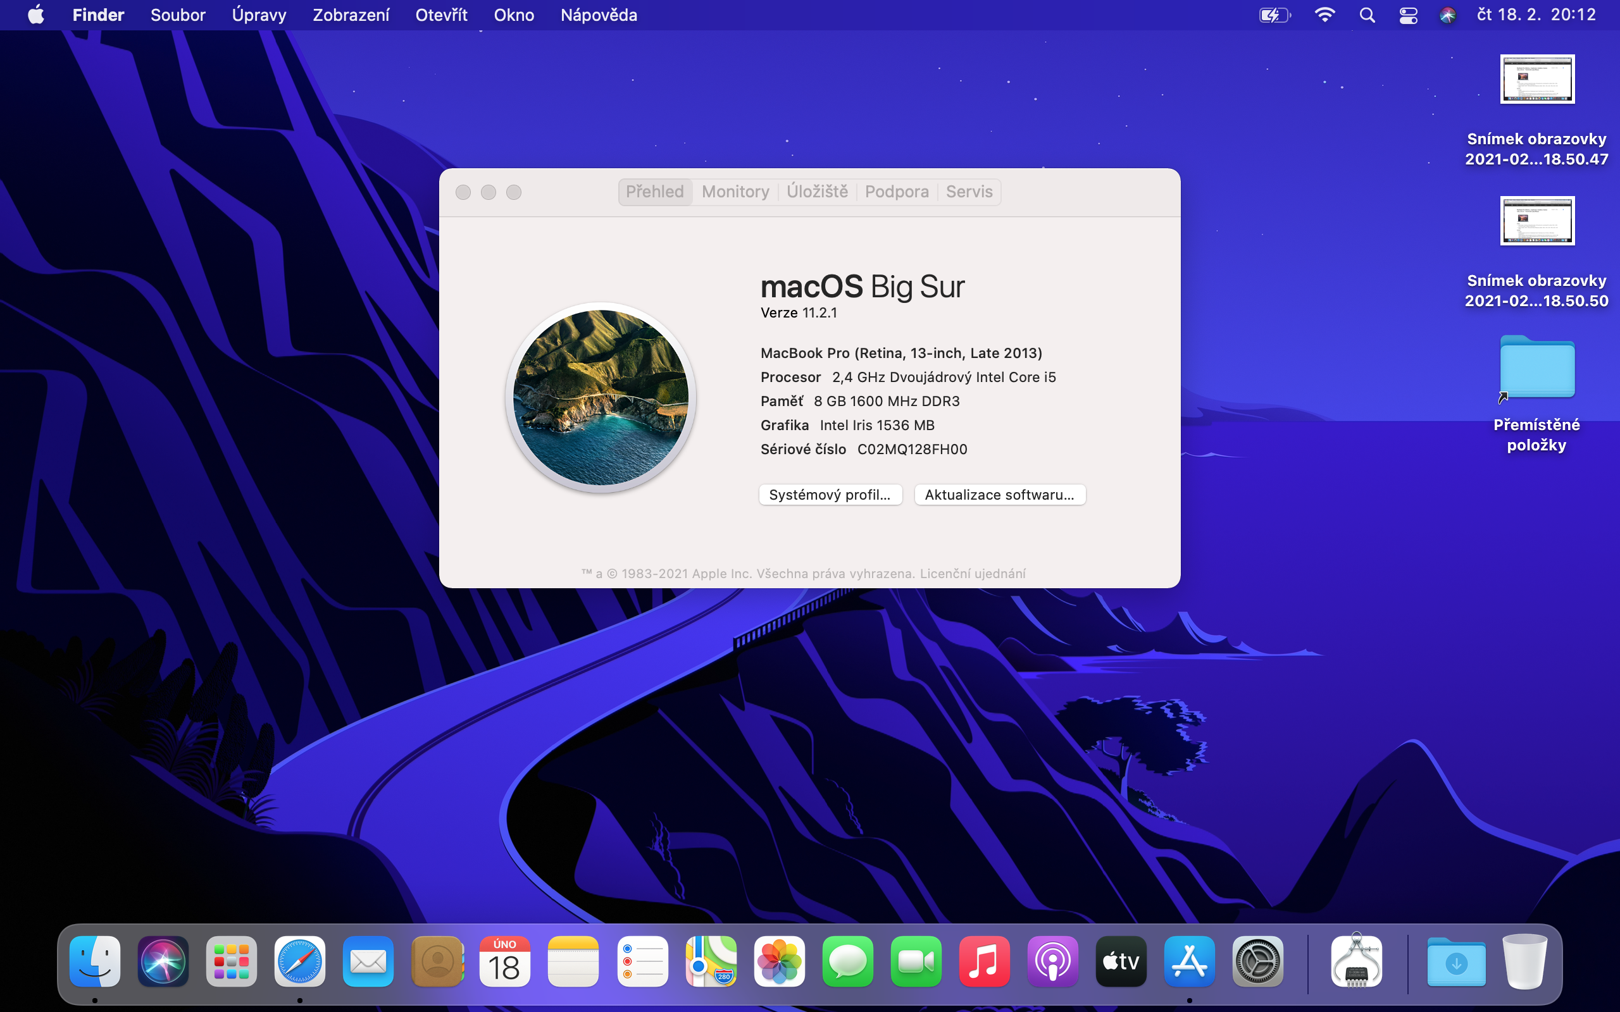Open the Zobrazení menu

click(x=351, y=15)
